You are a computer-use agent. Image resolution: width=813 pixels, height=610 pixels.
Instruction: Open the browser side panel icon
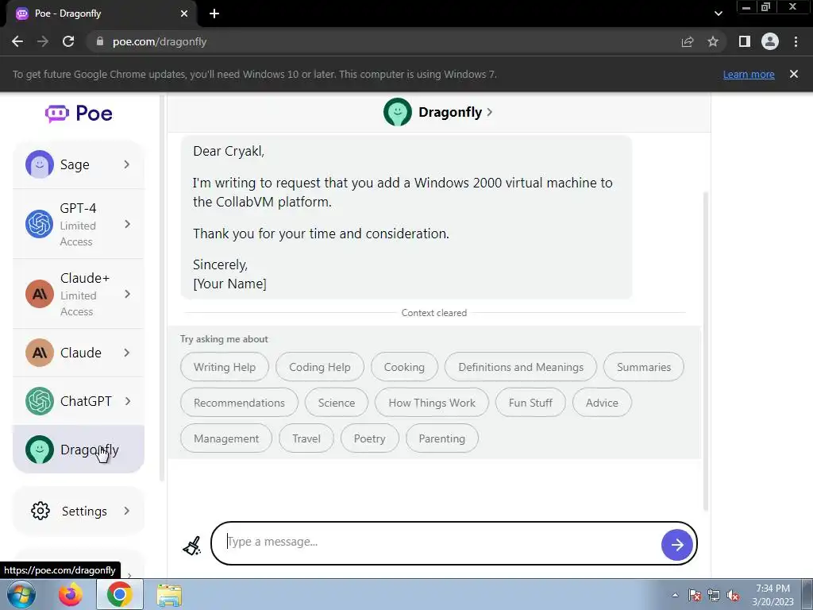[745, 41]
